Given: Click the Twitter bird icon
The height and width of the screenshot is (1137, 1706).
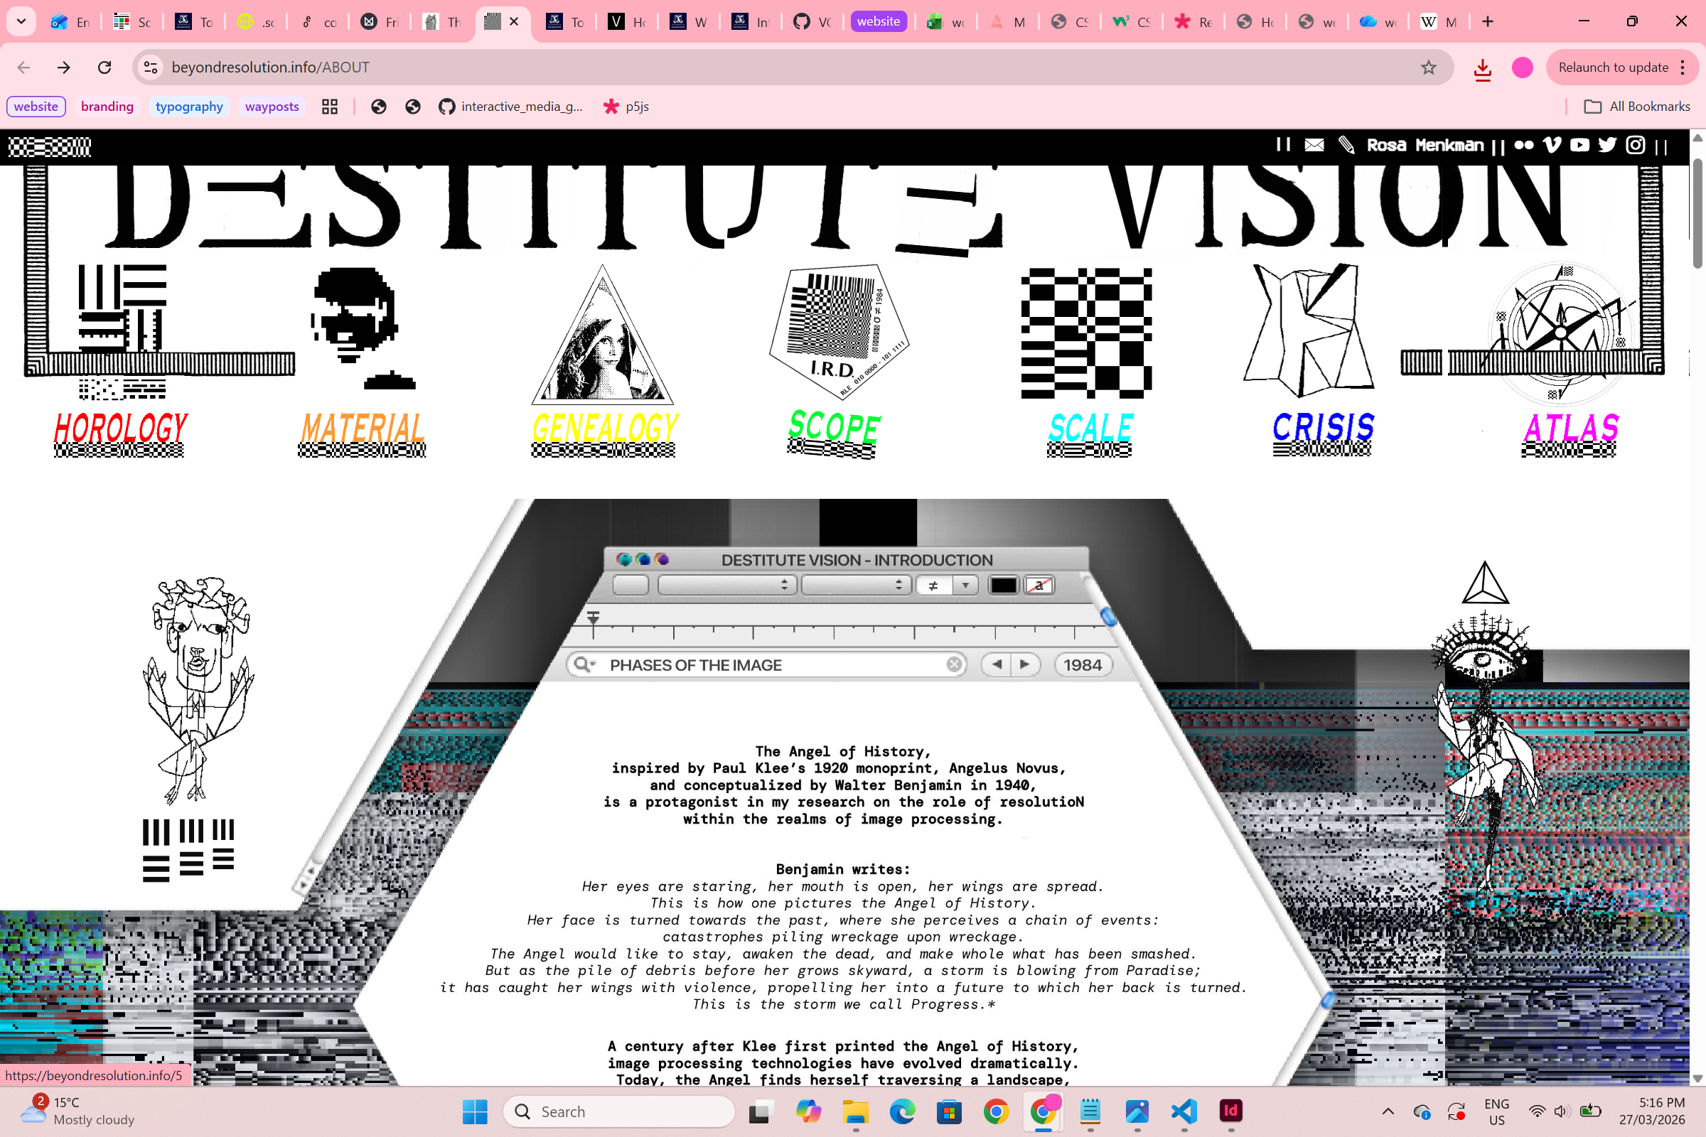Looking at the screenshot, I should 1606,145.
